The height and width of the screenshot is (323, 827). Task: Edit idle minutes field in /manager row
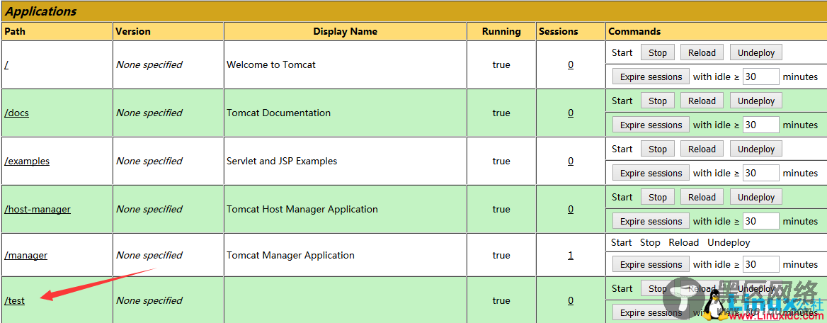tap(761, 265)
